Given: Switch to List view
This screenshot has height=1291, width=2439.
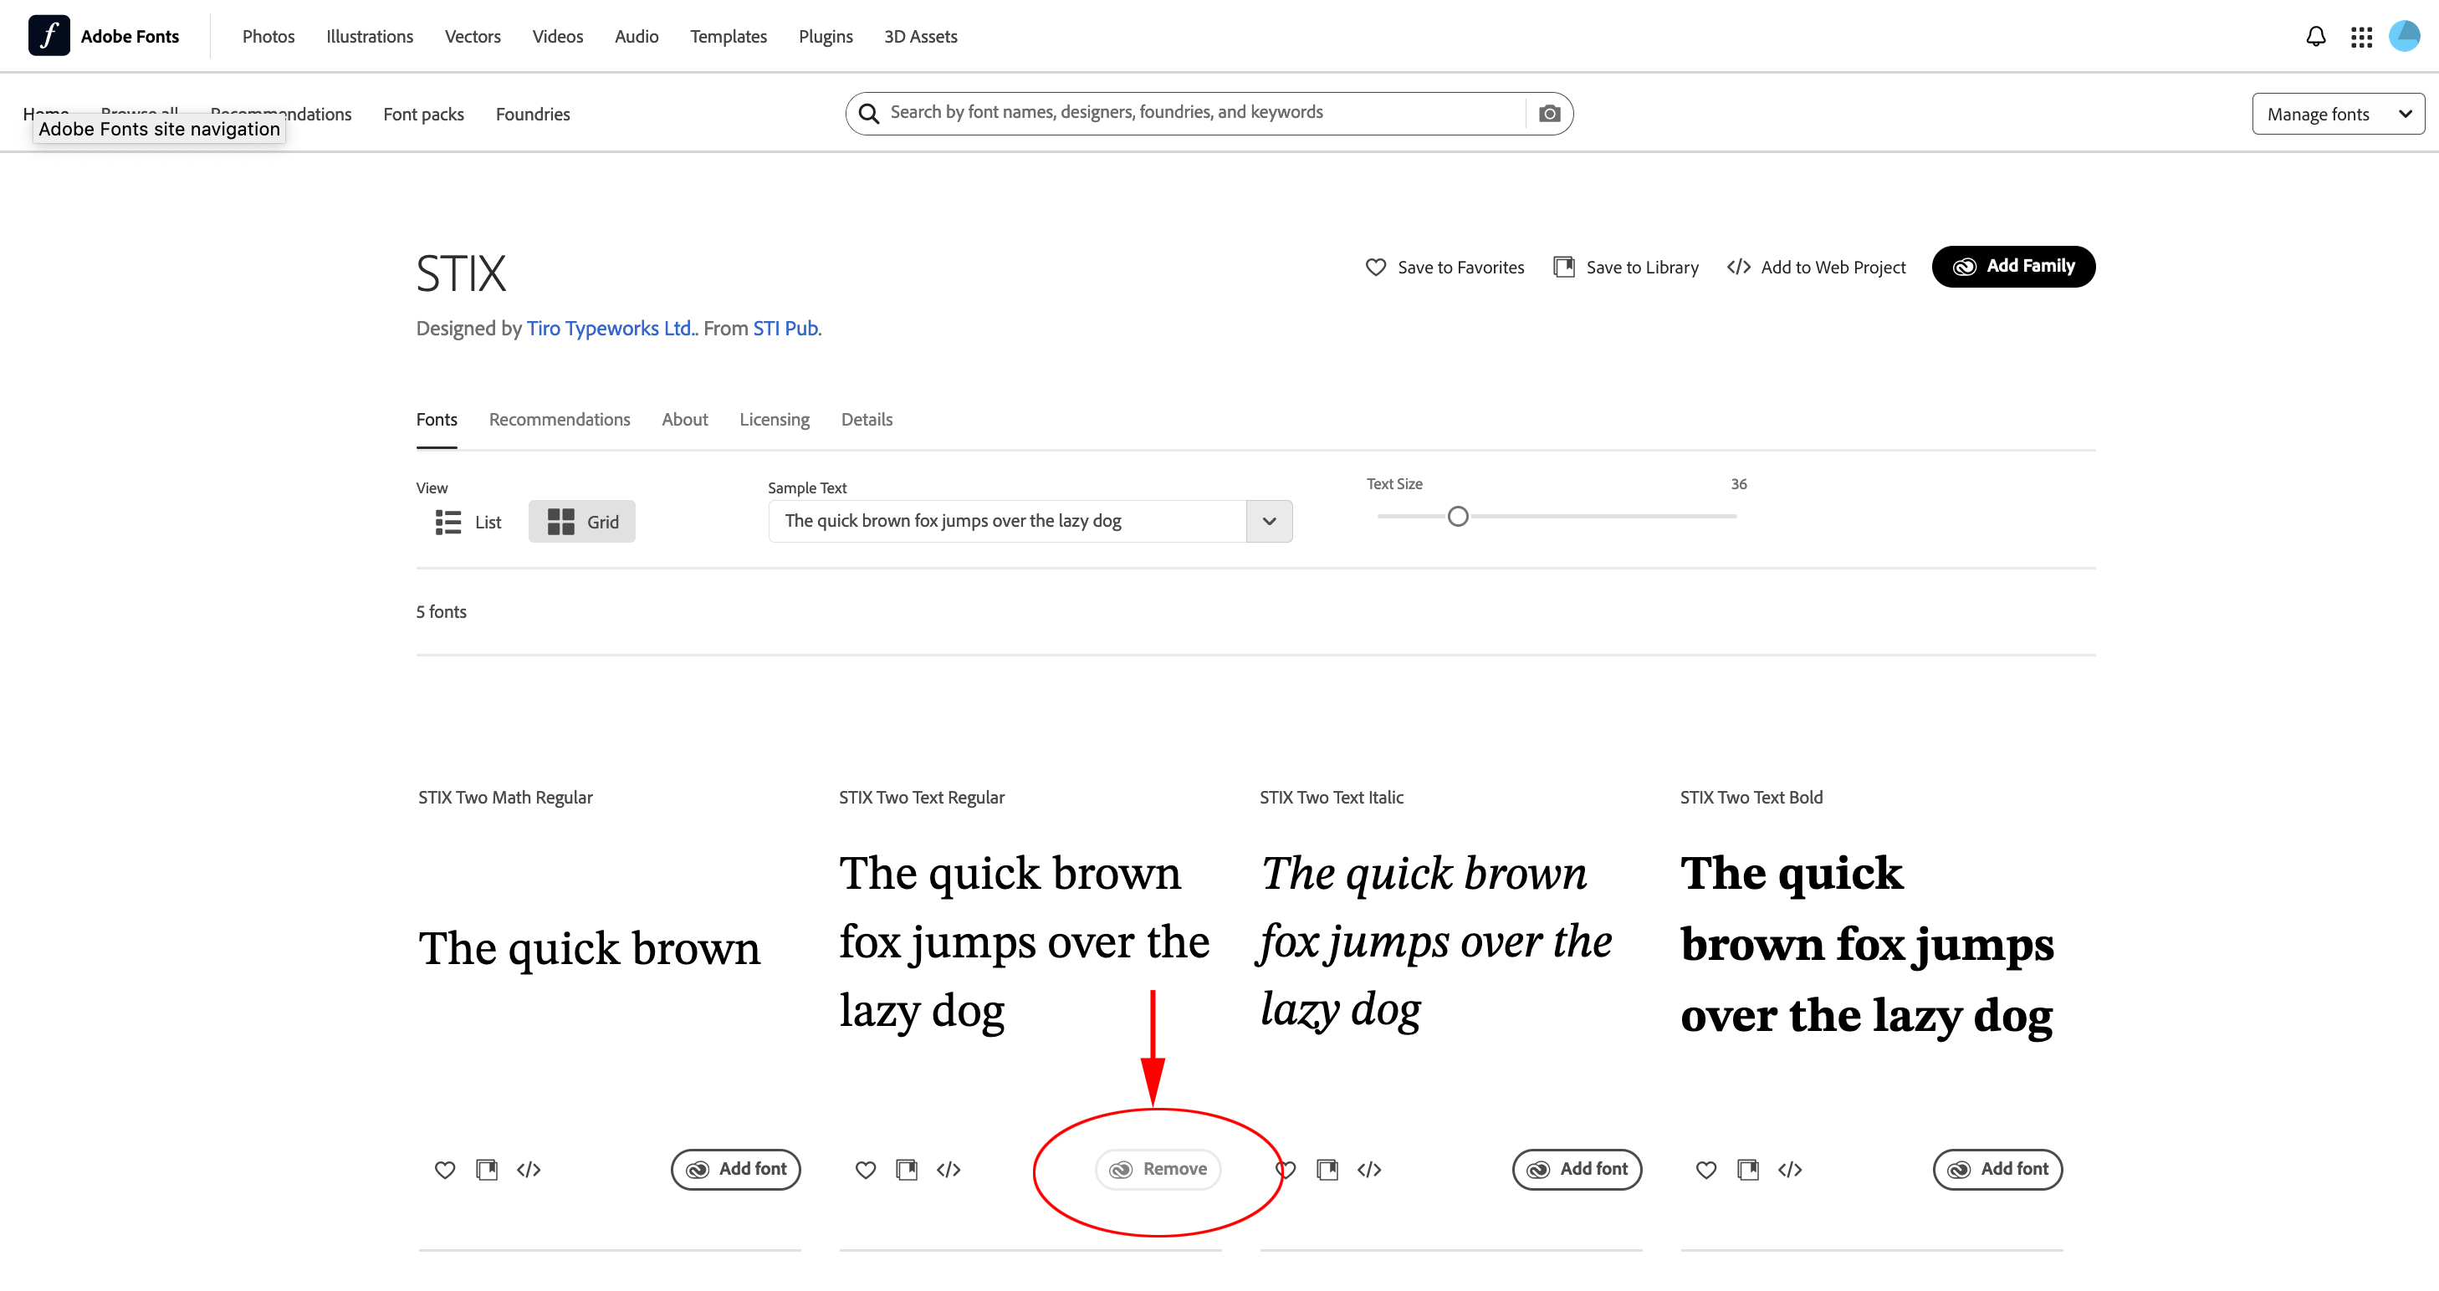Looking at the screenshot, I should point(466,522).
